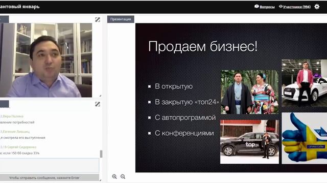Image resolution: width=327 pixels, height=183 pixels.
Task: Open the Участники (994) list
Action: tap(297, 7)
